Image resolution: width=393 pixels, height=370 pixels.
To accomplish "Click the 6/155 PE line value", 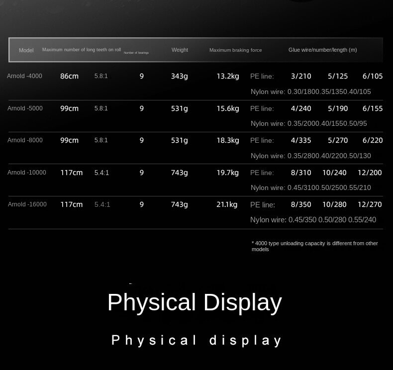I will point(373,108).
